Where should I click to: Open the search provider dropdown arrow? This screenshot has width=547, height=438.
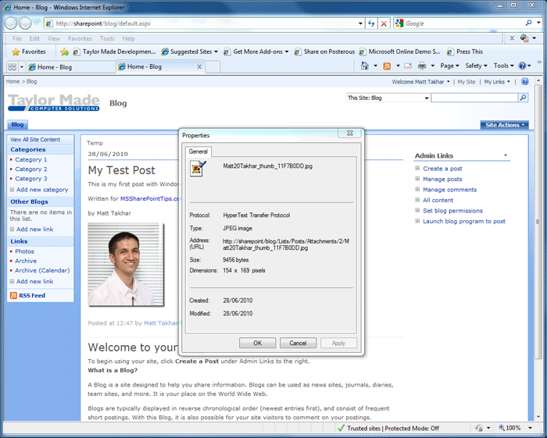(538, 23)
